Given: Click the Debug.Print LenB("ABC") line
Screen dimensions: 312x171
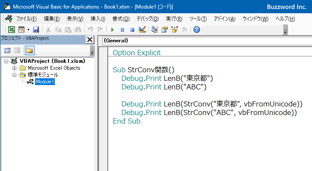Looking at the screenshot, I should [164, 87].
